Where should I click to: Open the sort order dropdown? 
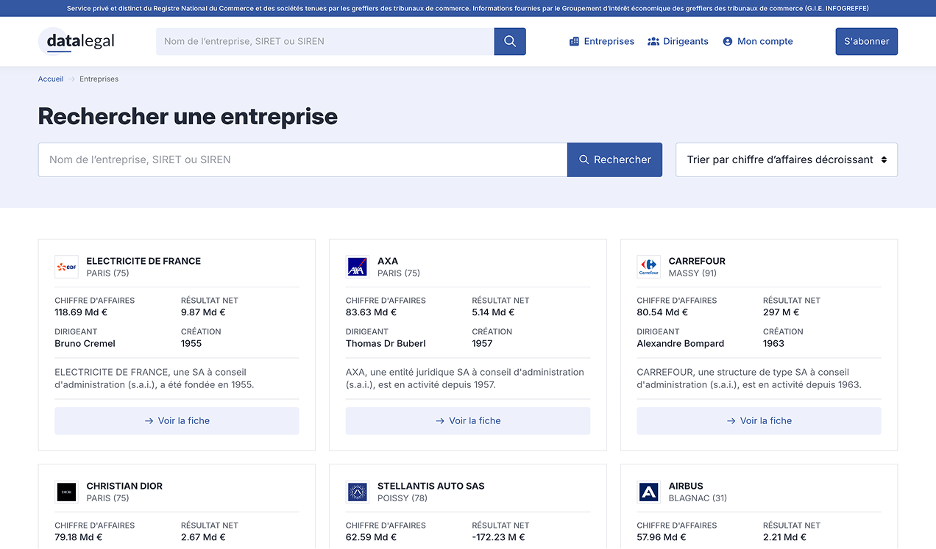click(x=786, y=159)
